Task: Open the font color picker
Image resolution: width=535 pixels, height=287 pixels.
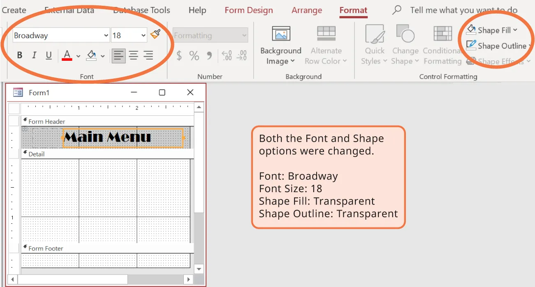Action: point(67,55)
